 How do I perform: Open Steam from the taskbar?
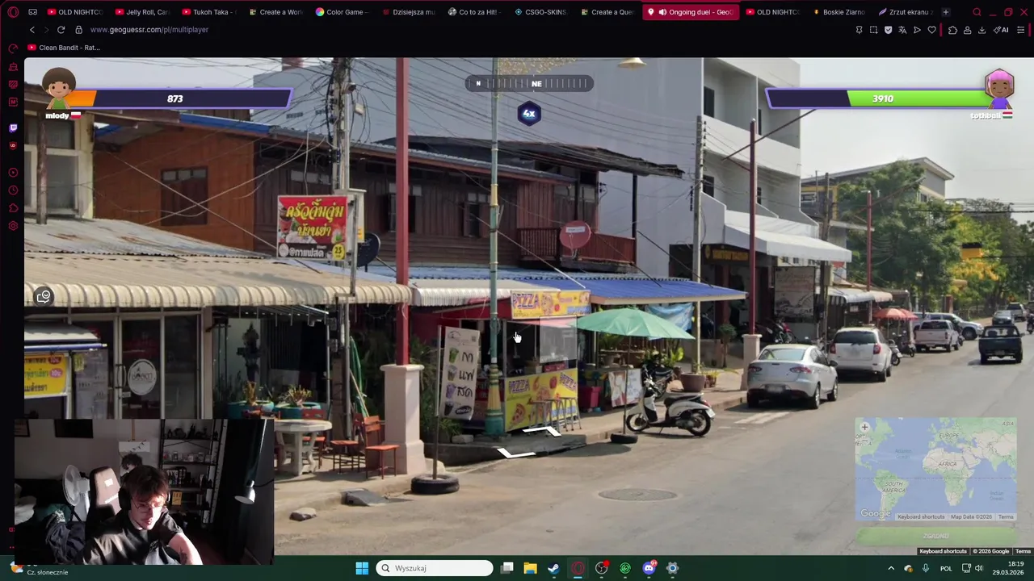tap(553, 568)
